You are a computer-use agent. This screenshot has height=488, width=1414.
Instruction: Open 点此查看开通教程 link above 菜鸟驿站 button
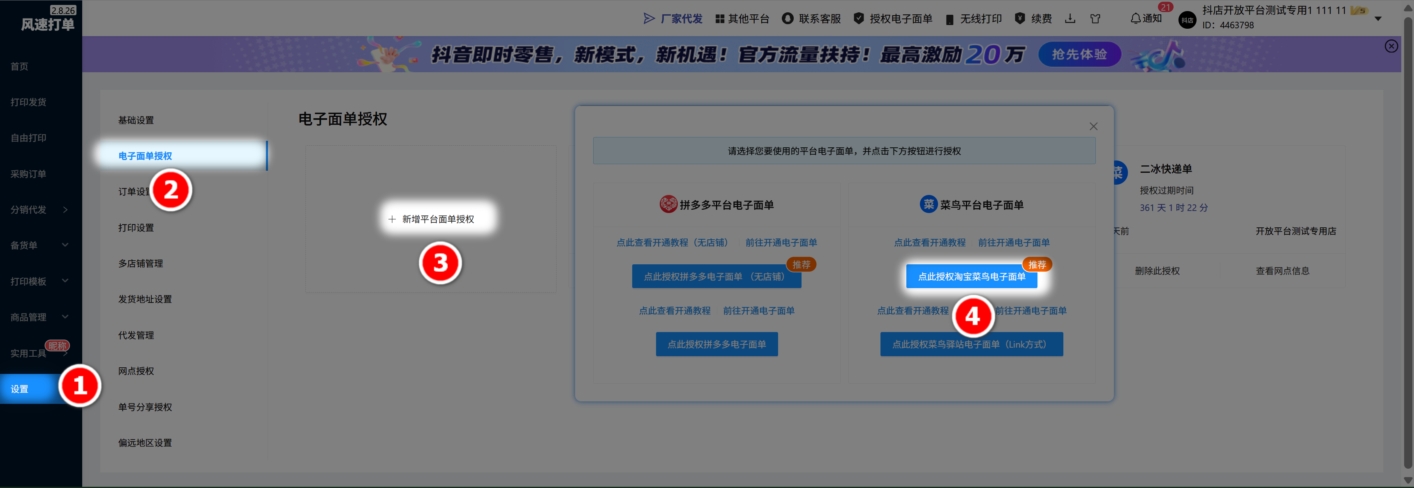[912, 310]
